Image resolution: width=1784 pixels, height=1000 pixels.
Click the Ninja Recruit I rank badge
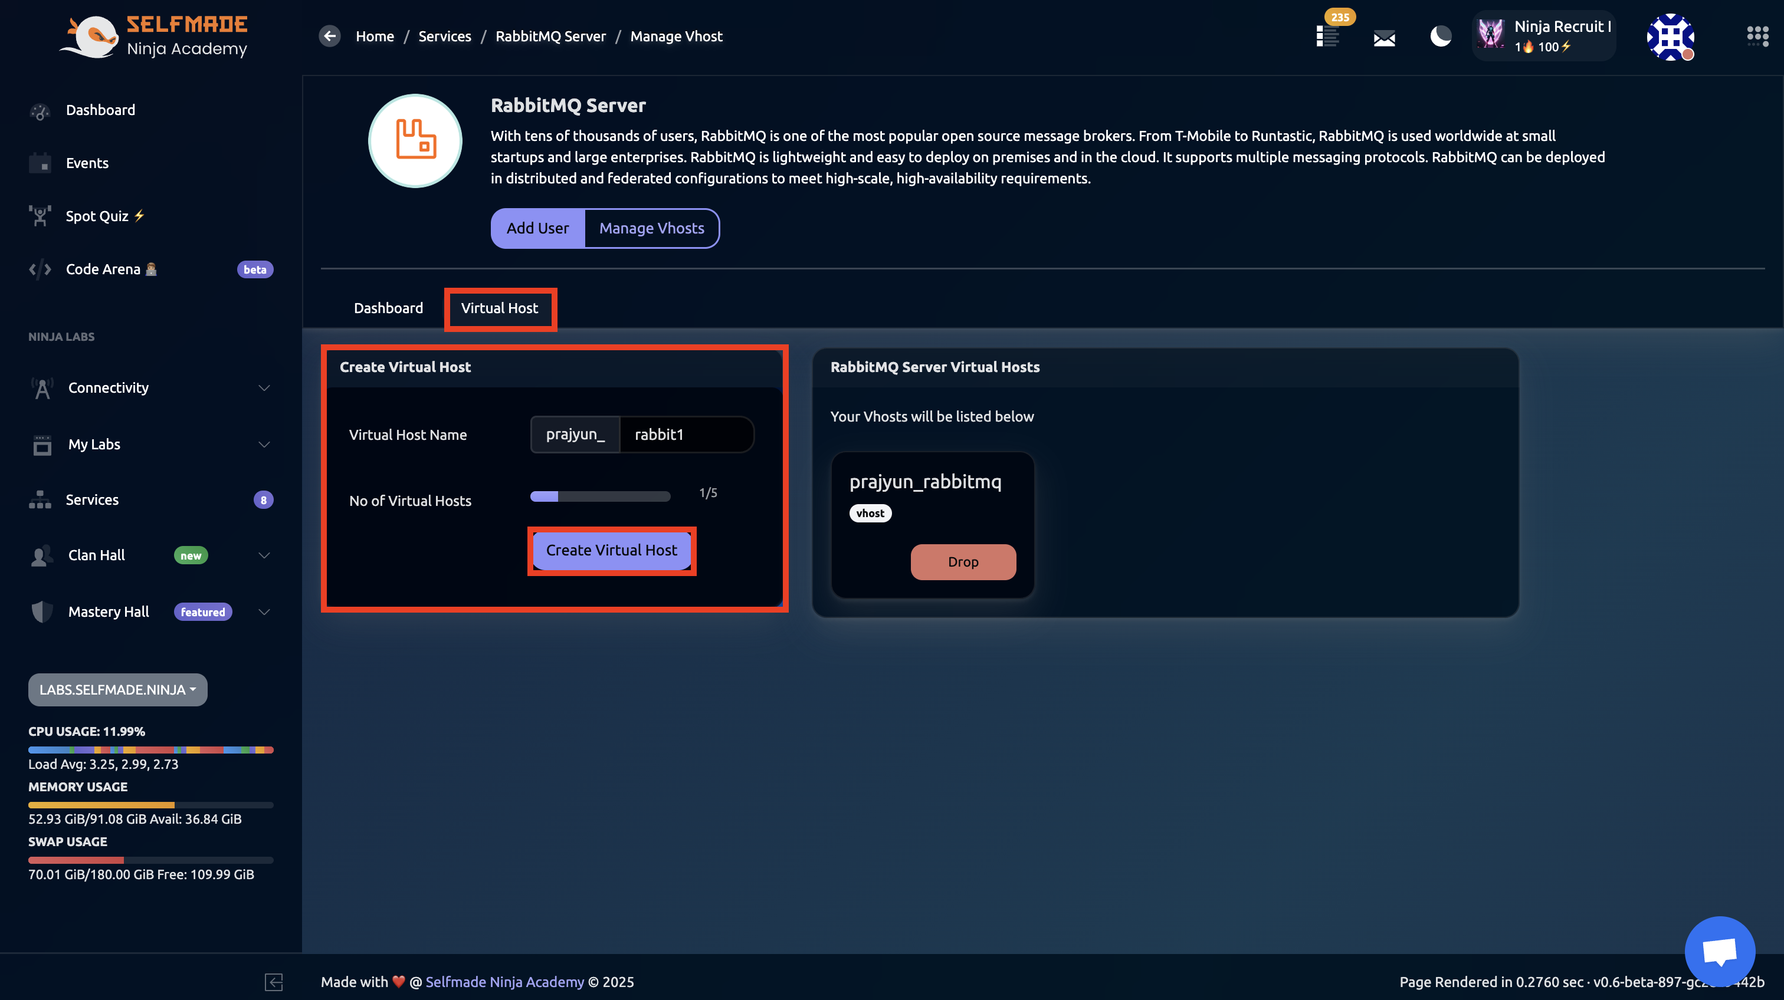(1544, 36)
